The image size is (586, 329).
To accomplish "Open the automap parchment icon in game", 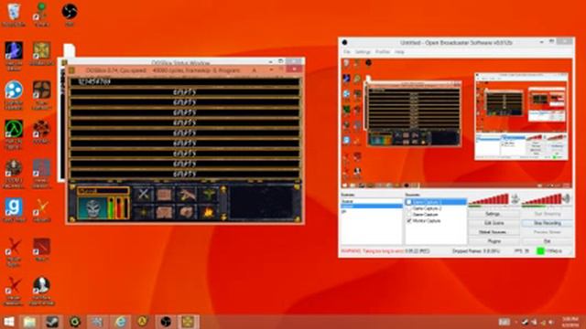I will (165, 195).
